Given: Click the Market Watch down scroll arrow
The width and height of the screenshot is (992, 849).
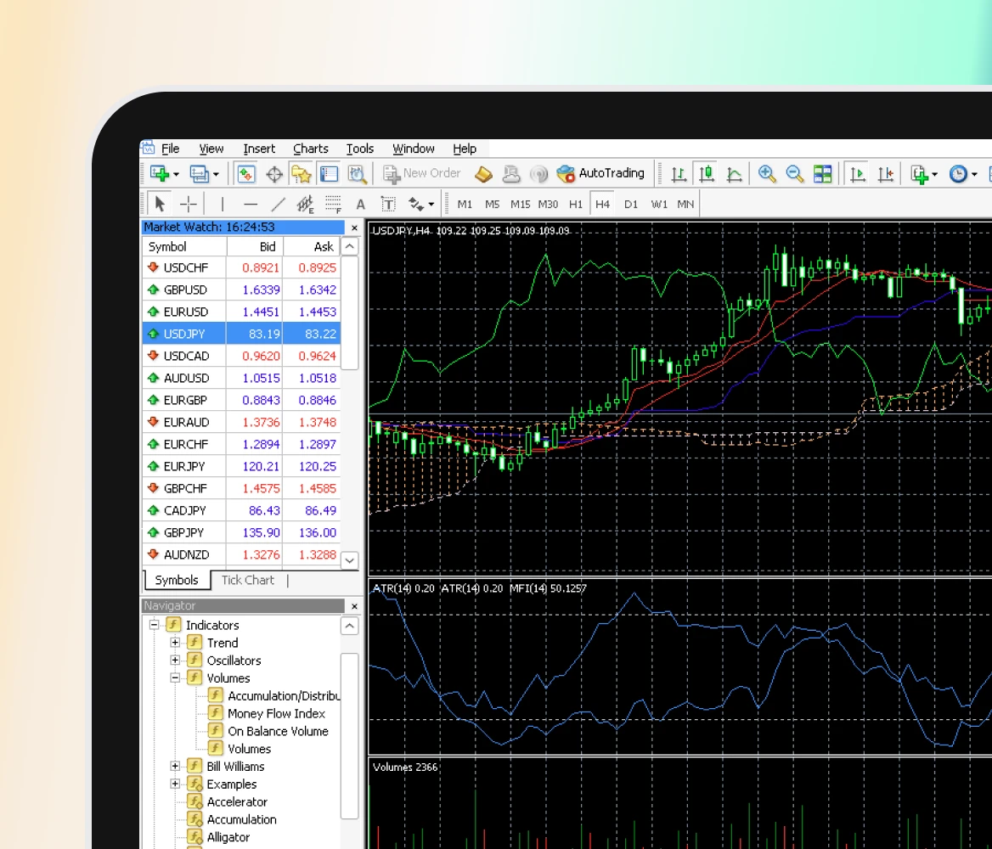Looking at the screenshot, I should pyautogui.click(x=349, y=560).
